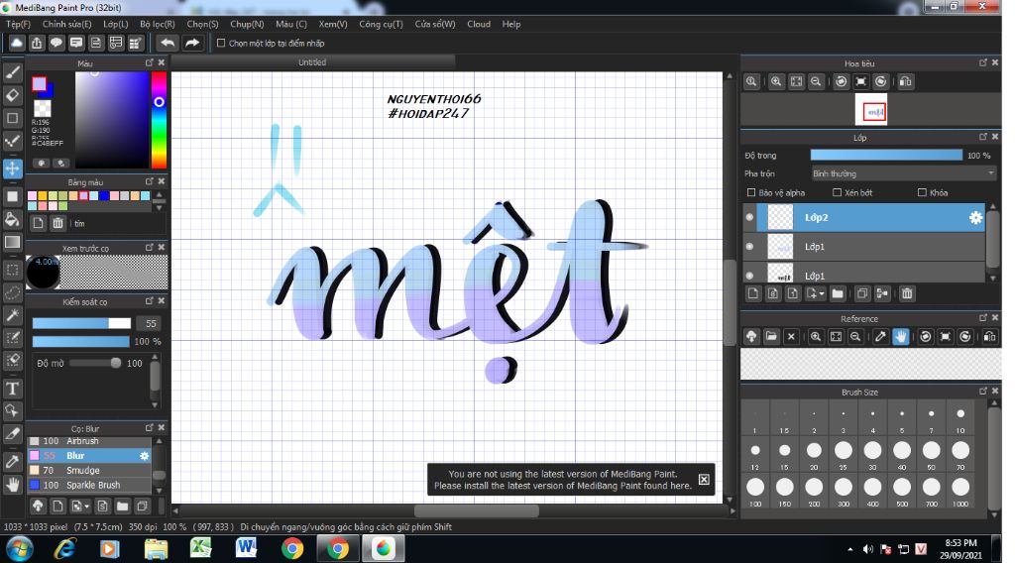Duplicate the current layer
Screen dimensions: 1015x563
(862, 293)
